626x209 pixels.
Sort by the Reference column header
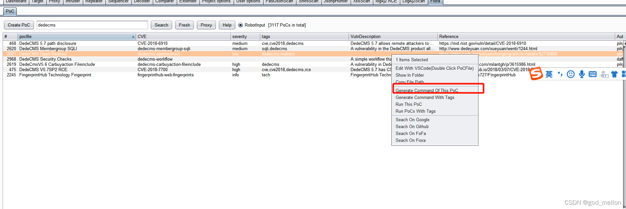coord(526,36)
